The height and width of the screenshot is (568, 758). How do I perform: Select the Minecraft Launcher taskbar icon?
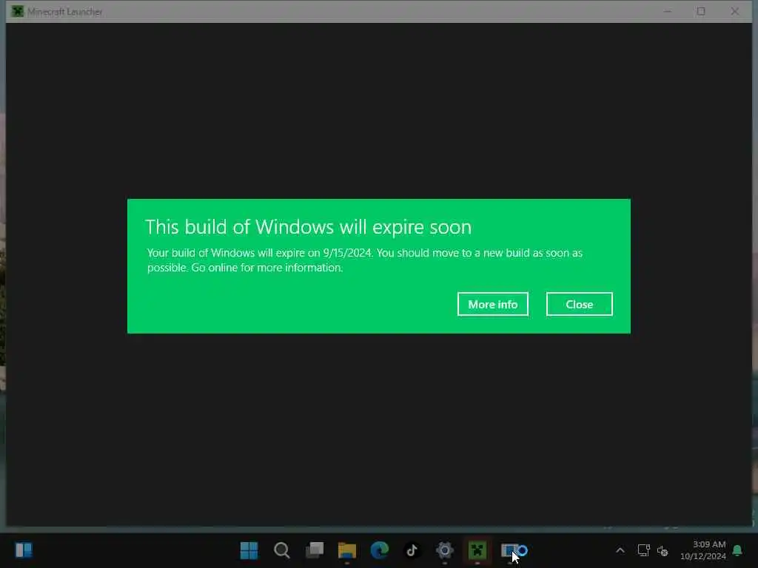click(477, 550)
